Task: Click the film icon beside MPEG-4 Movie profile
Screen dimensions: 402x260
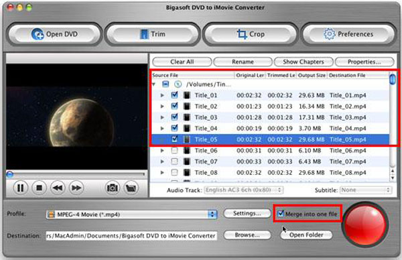Action: click(52, 214)
